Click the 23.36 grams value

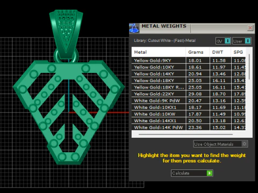point(195,128)
